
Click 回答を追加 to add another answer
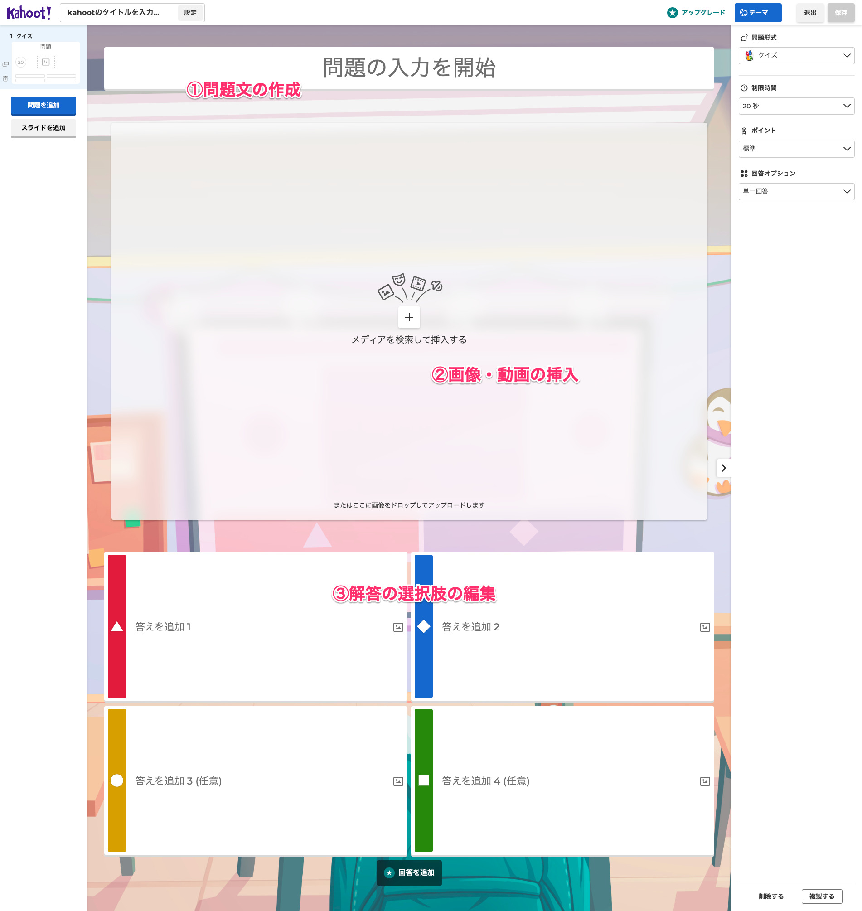(x=408, y=873)
